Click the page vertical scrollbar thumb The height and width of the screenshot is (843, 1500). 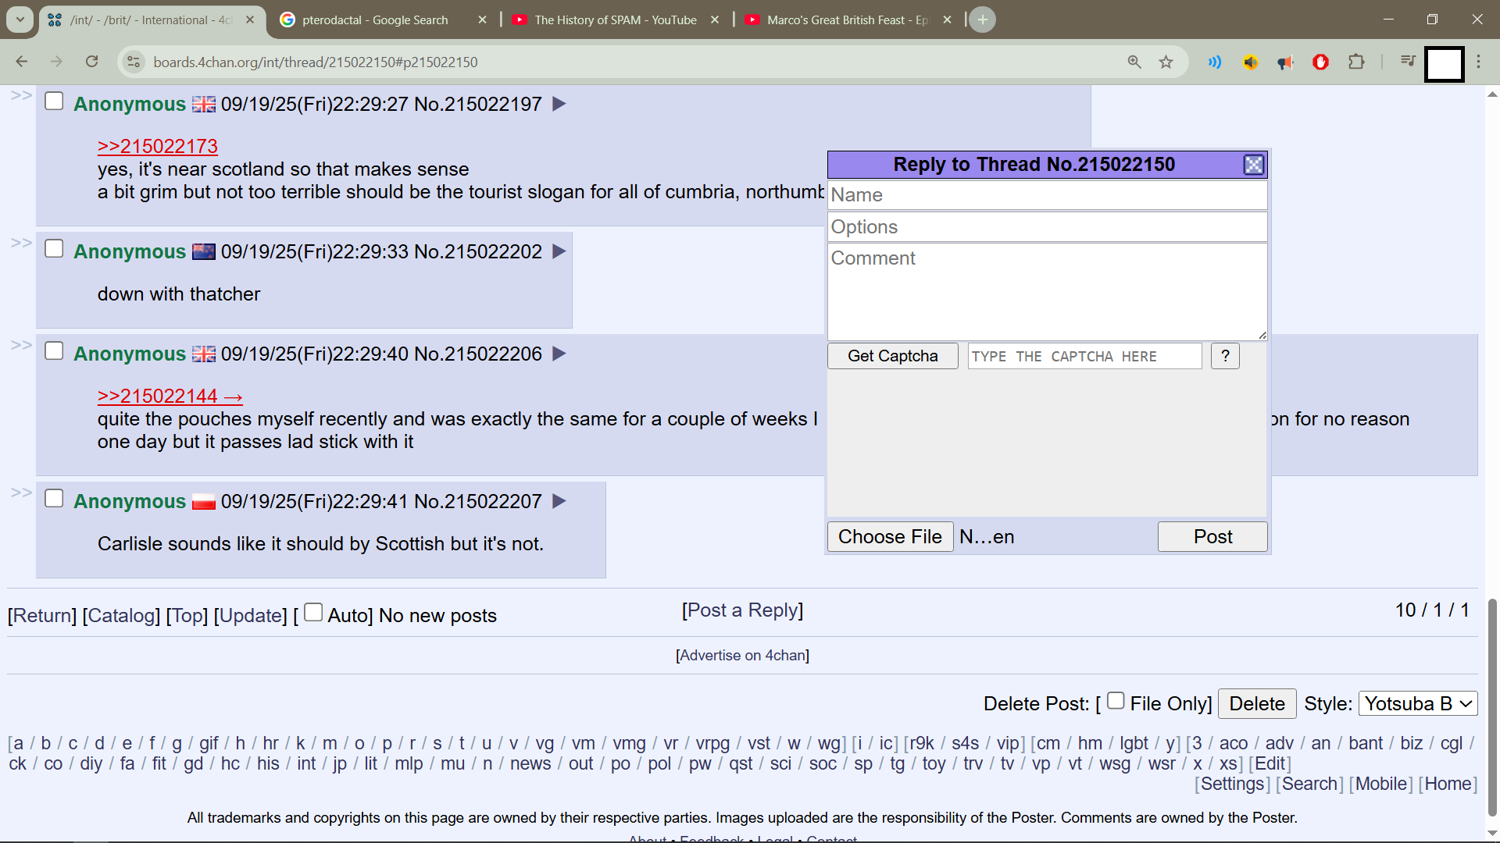coord(1492,706)
